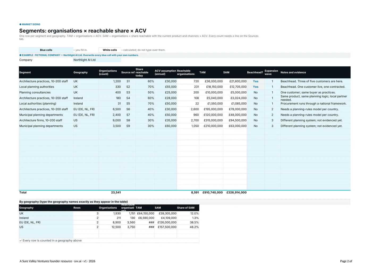Select 'Ireland' in the By geography table

[x=46, y=218]
